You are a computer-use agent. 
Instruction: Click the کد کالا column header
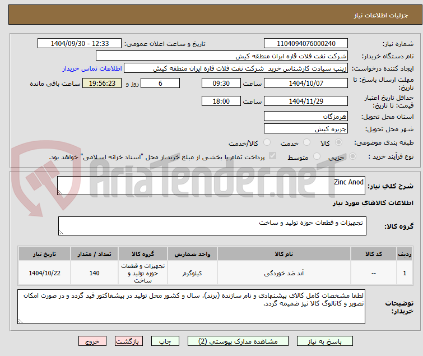(373, 254)
